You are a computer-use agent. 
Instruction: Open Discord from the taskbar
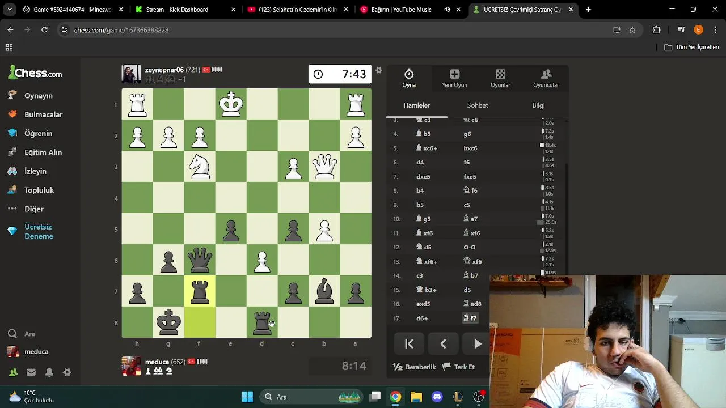pos(437,397)
